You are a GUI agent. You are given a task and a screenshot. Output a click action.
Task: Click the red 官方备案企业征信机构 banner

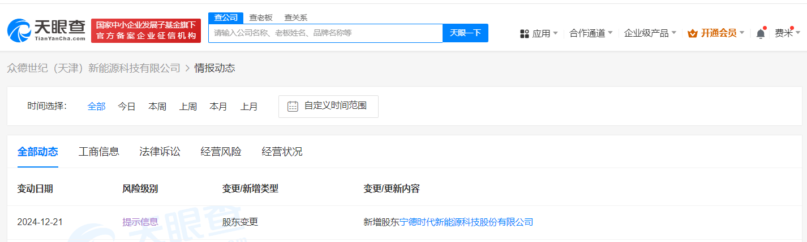point(146,30)
